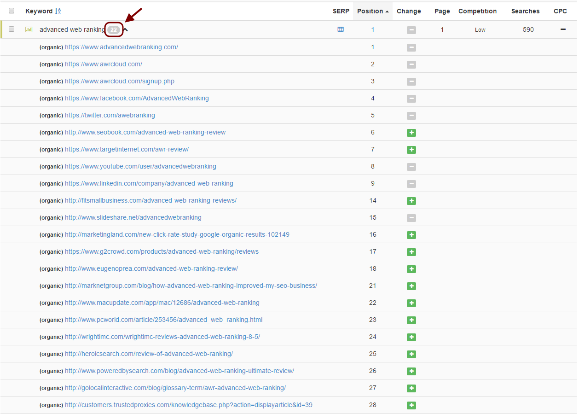Click the 22 results count badge
579x414 pixels.
tap(114, 30)
